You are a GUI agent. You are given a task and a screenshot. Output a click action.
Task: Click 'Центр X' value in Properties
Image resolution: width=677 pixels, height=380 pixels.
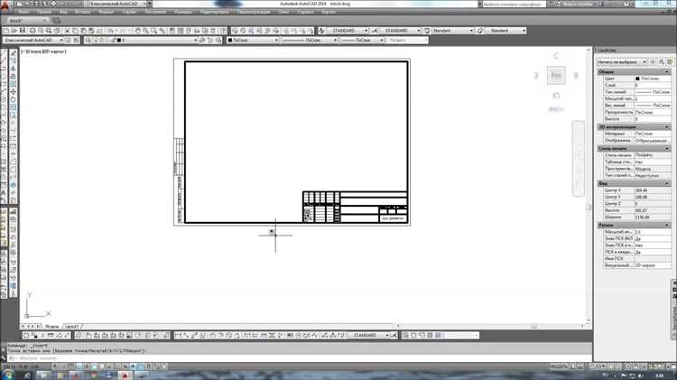click(653, 190)
